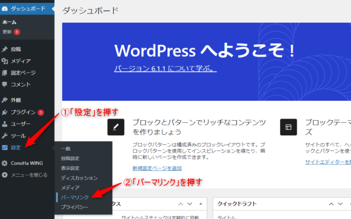The image size is (351, 219).
Task: Open the ダッシュボード menu
Action: coord(27,9)
